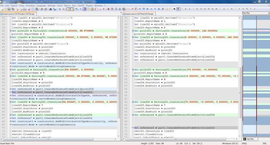
Task: Click the h3 tag toolbar button
Action: (205, 9)
